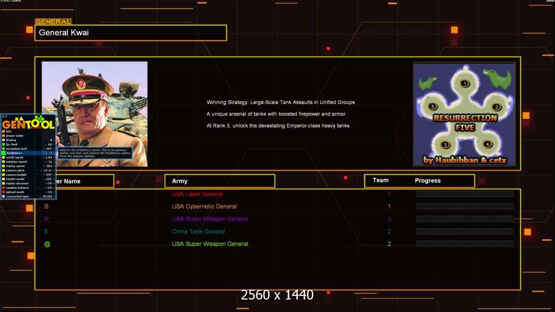Screen dimensions: 555x312
Task: Click the 'USA Laser General' army entry
Action: coord(197,194)
